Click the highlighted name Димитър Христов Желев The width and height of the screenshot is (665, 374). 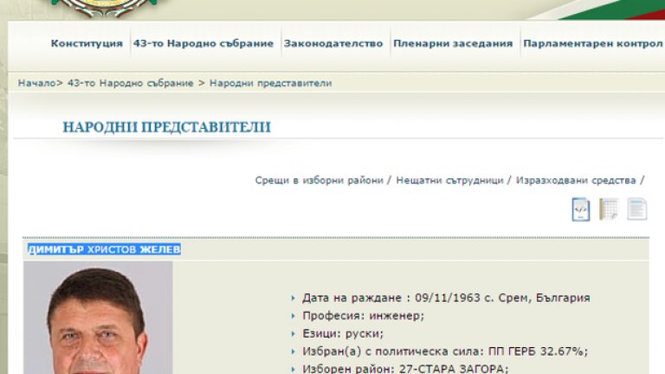click(104, 249)
